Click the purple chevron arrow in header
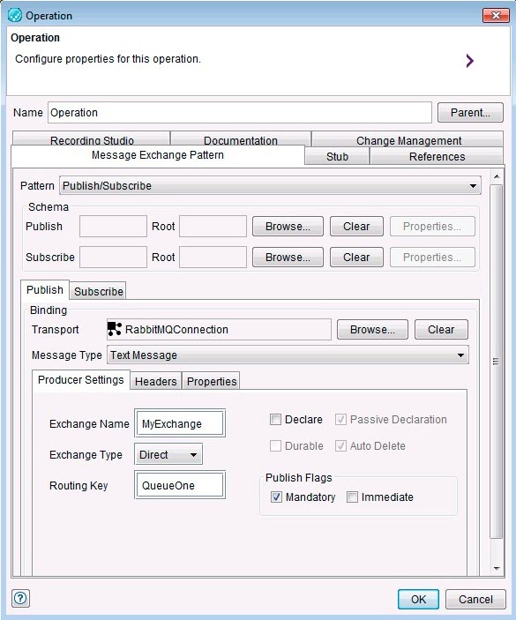 click(x=469, y=61)
